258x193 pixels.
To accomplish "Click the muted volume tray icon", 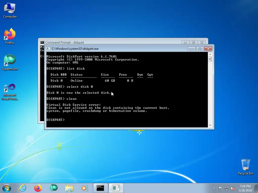I will 233,188.
